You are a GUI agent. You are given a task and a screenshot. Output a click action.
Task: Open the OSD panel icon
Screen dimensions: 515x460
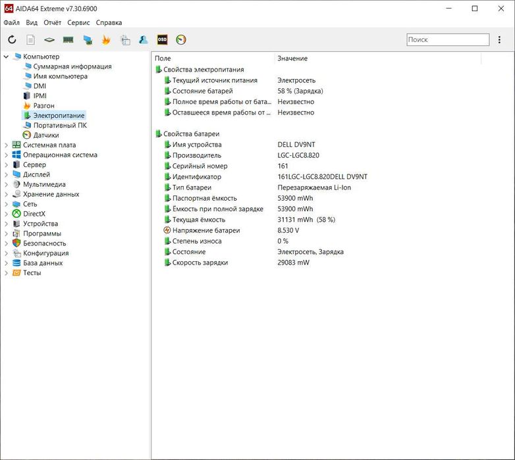tap(162, 39)
